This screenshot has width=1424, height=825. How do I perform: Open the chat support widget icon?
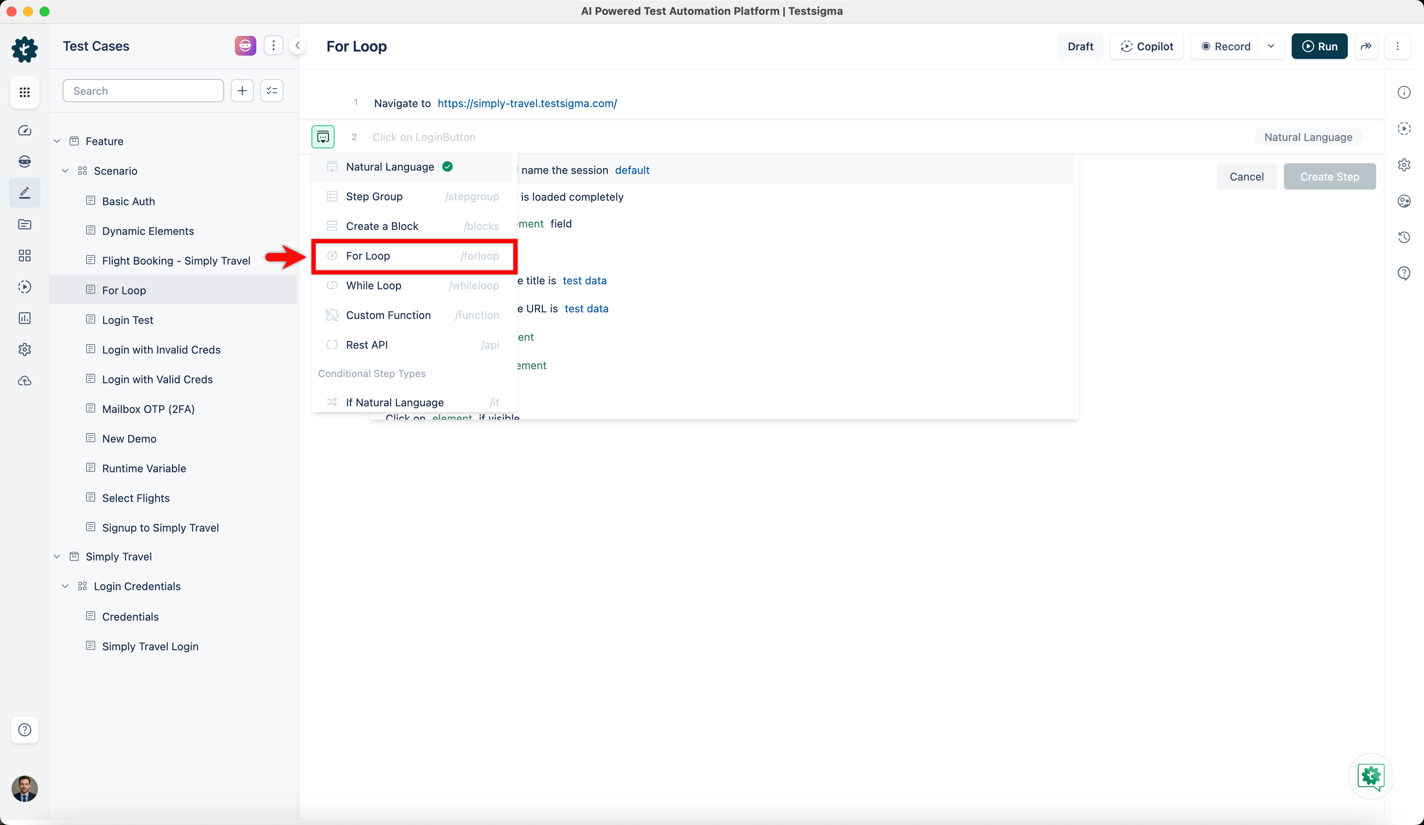(x=1371, y=776)
